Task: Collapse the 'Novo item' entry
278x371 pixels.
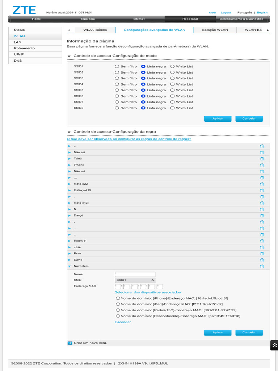Action: (x=69, y=266)
